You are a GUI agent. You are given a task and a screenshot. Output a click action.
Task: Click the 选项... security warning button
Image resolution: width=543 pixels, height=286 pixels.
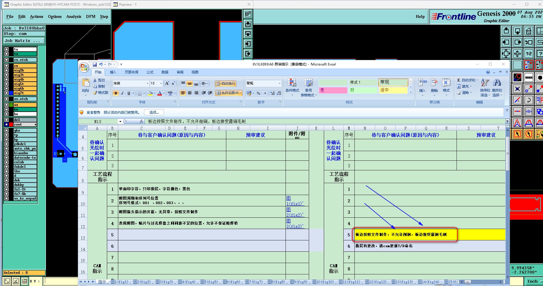pos(154,113)
